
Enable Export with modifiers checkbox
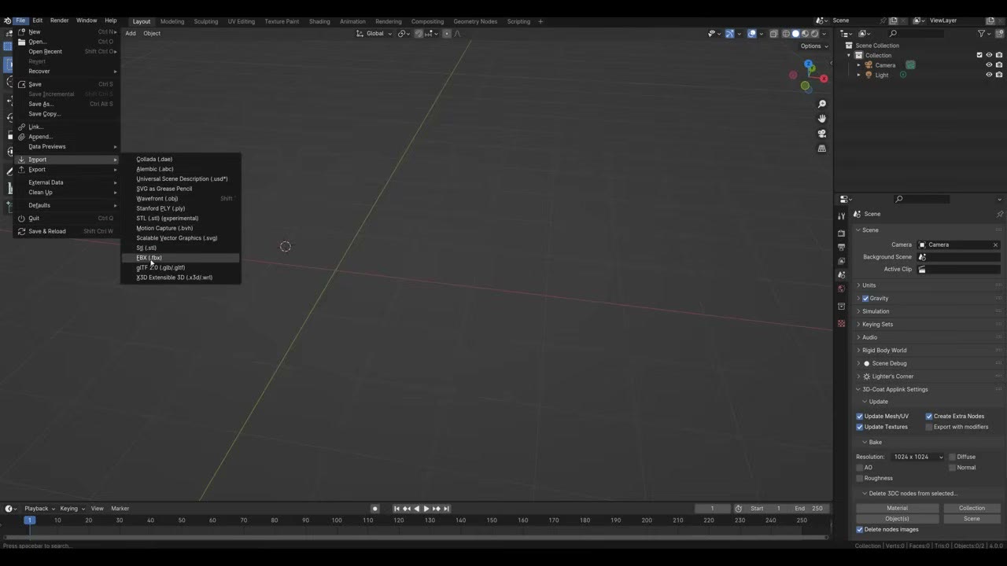[x=929, y=427]
